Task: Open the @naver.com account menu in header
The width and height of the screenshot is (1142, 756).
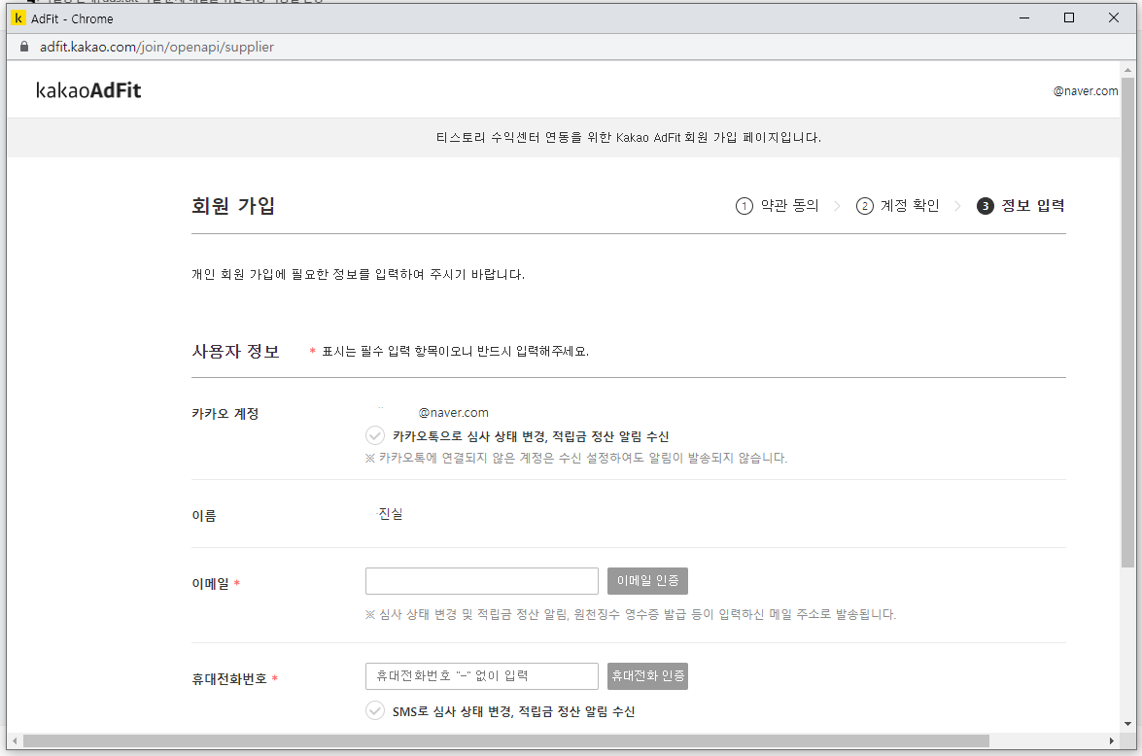Action: (x=1086, y=91)
